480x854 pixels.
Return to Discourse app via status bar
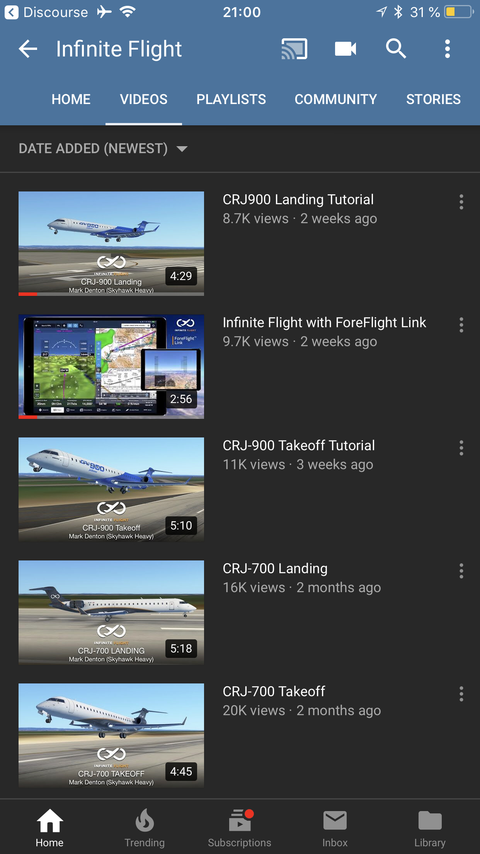46,12
